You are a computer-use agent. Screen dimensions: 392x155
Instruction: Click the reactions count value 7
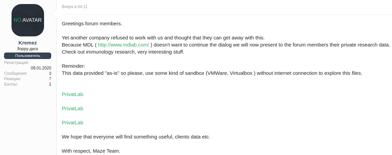point(50,79)
